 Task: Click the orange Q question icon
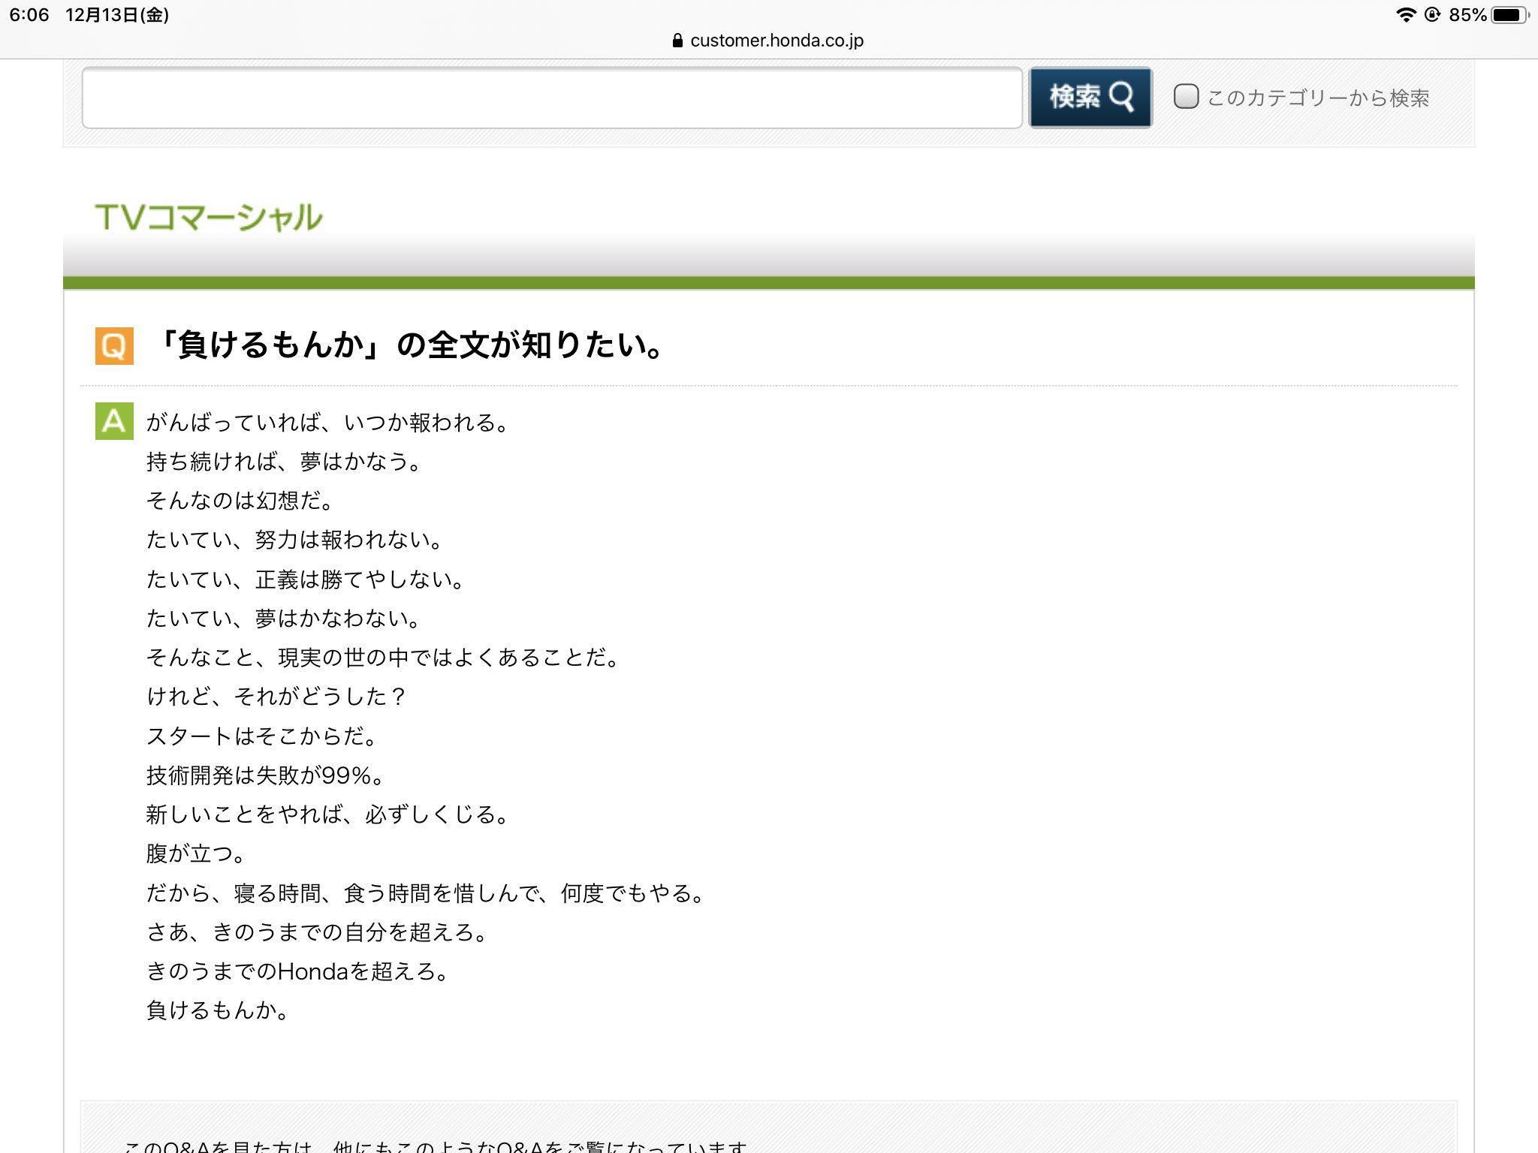114,345
